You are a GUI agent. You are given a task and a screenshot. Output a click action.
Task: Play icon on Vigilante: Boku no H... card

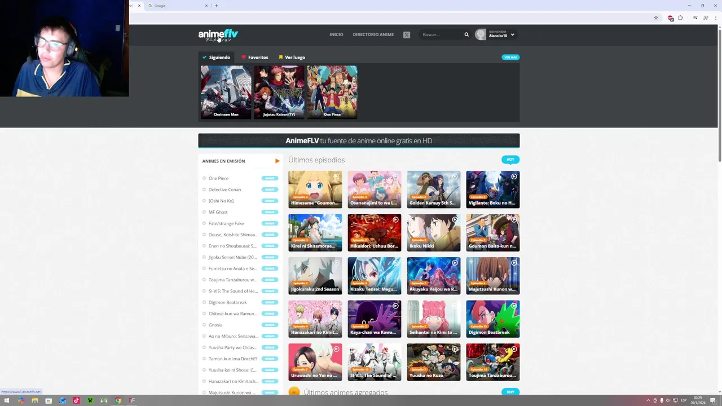(514, 176)
